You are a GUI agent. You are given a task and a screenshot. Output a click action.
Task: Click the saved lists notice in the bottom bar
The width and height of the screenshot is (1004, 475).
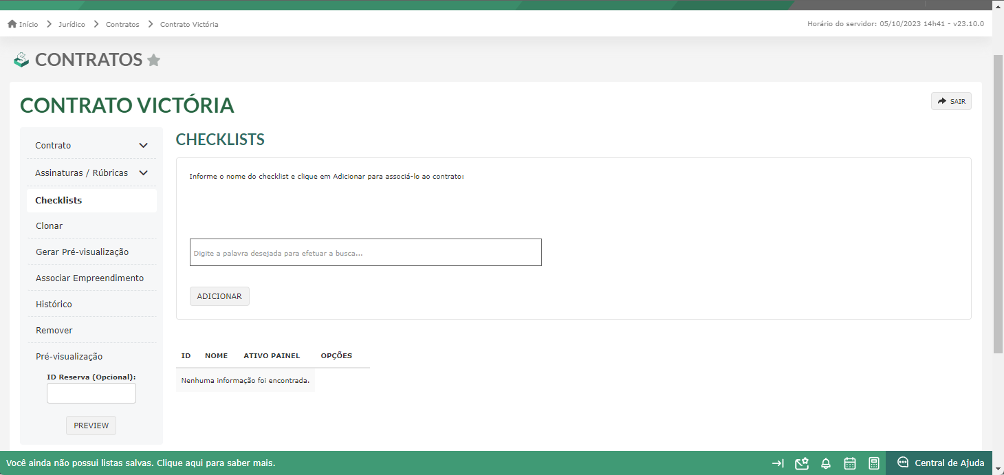(x=141, y=463)
